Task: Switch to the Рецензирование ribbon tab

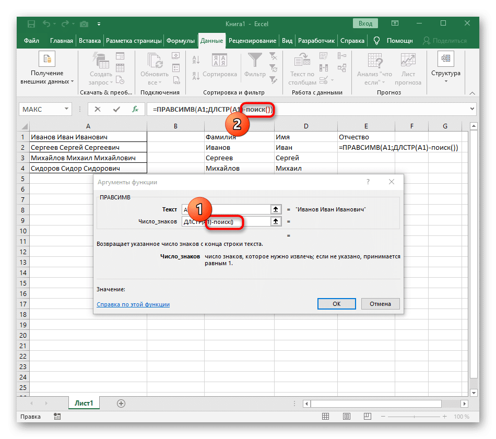Action: [252, 40]
